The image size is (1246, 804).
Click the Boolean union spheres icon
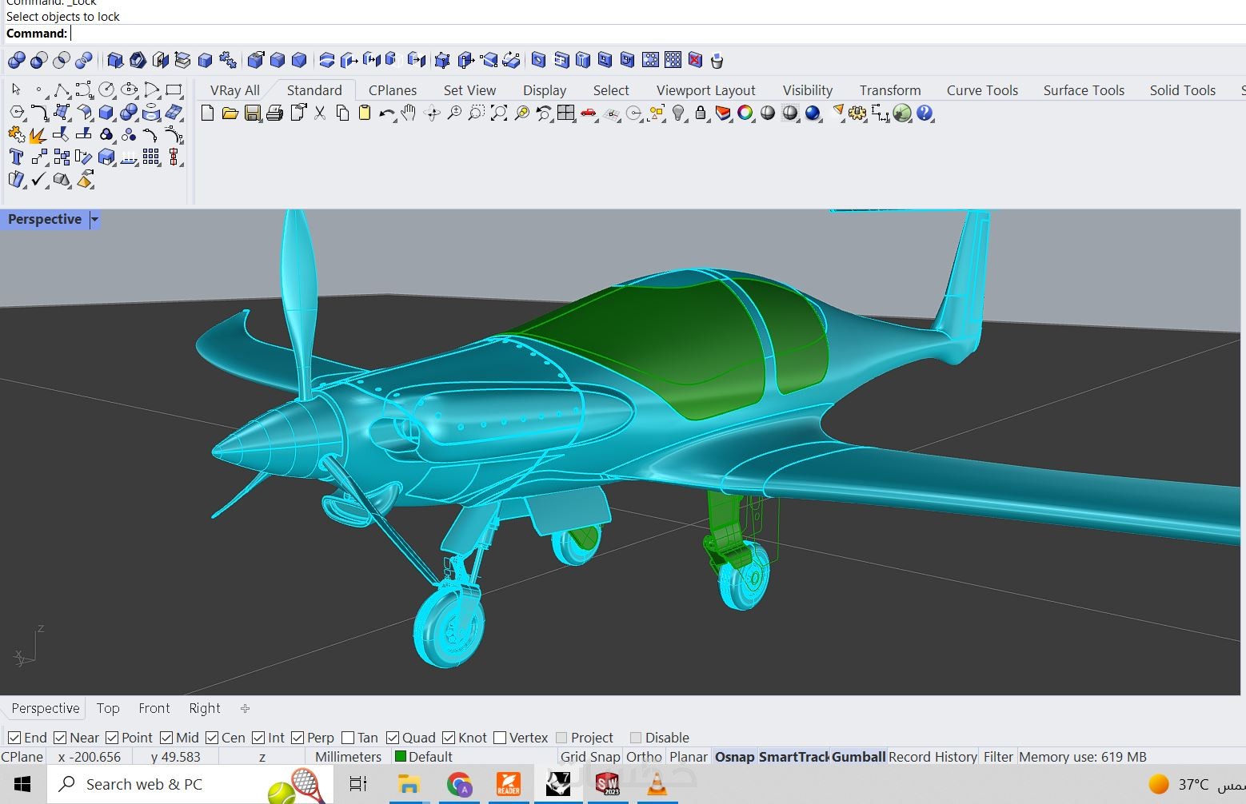(x=16, y=61)
